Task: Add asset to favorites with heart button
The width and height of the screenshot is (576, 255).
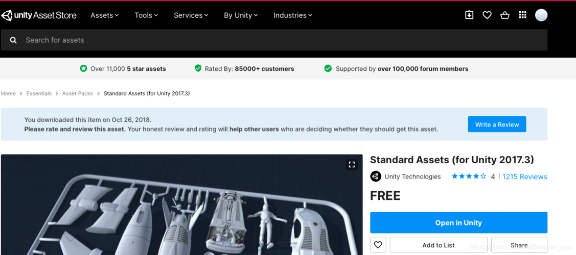Action: [378, 245]
